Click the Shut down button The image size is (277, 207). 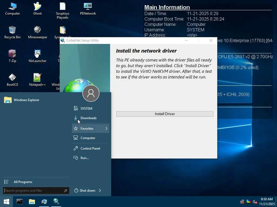[85, 191]
